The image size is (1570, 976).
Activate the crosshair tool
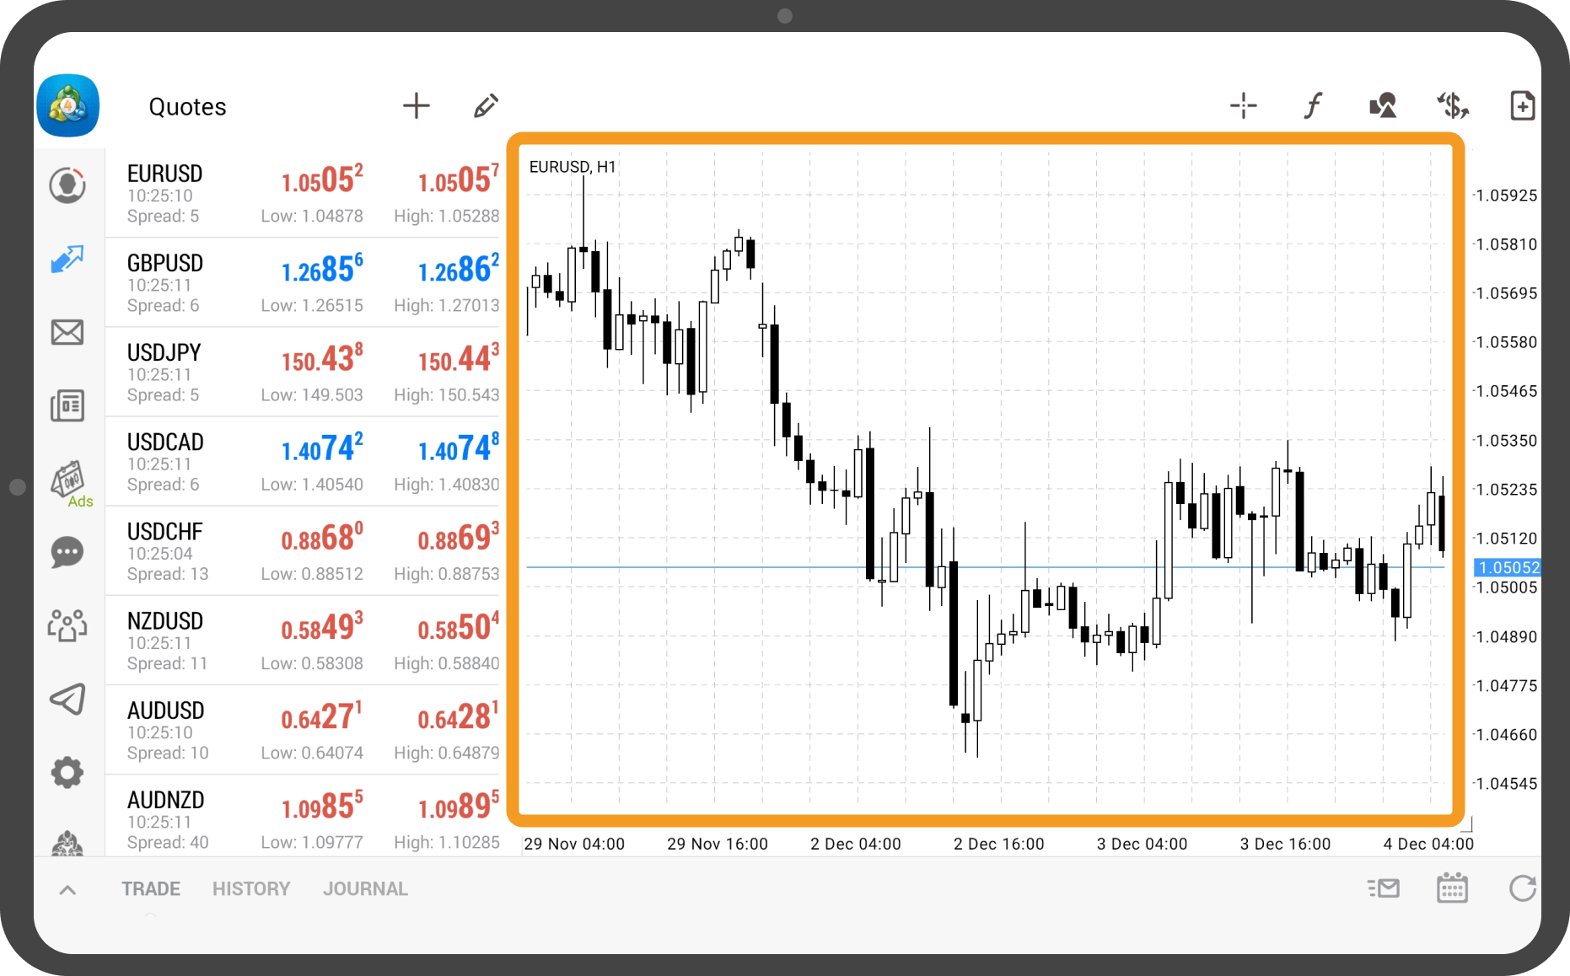click(1243, 106)
